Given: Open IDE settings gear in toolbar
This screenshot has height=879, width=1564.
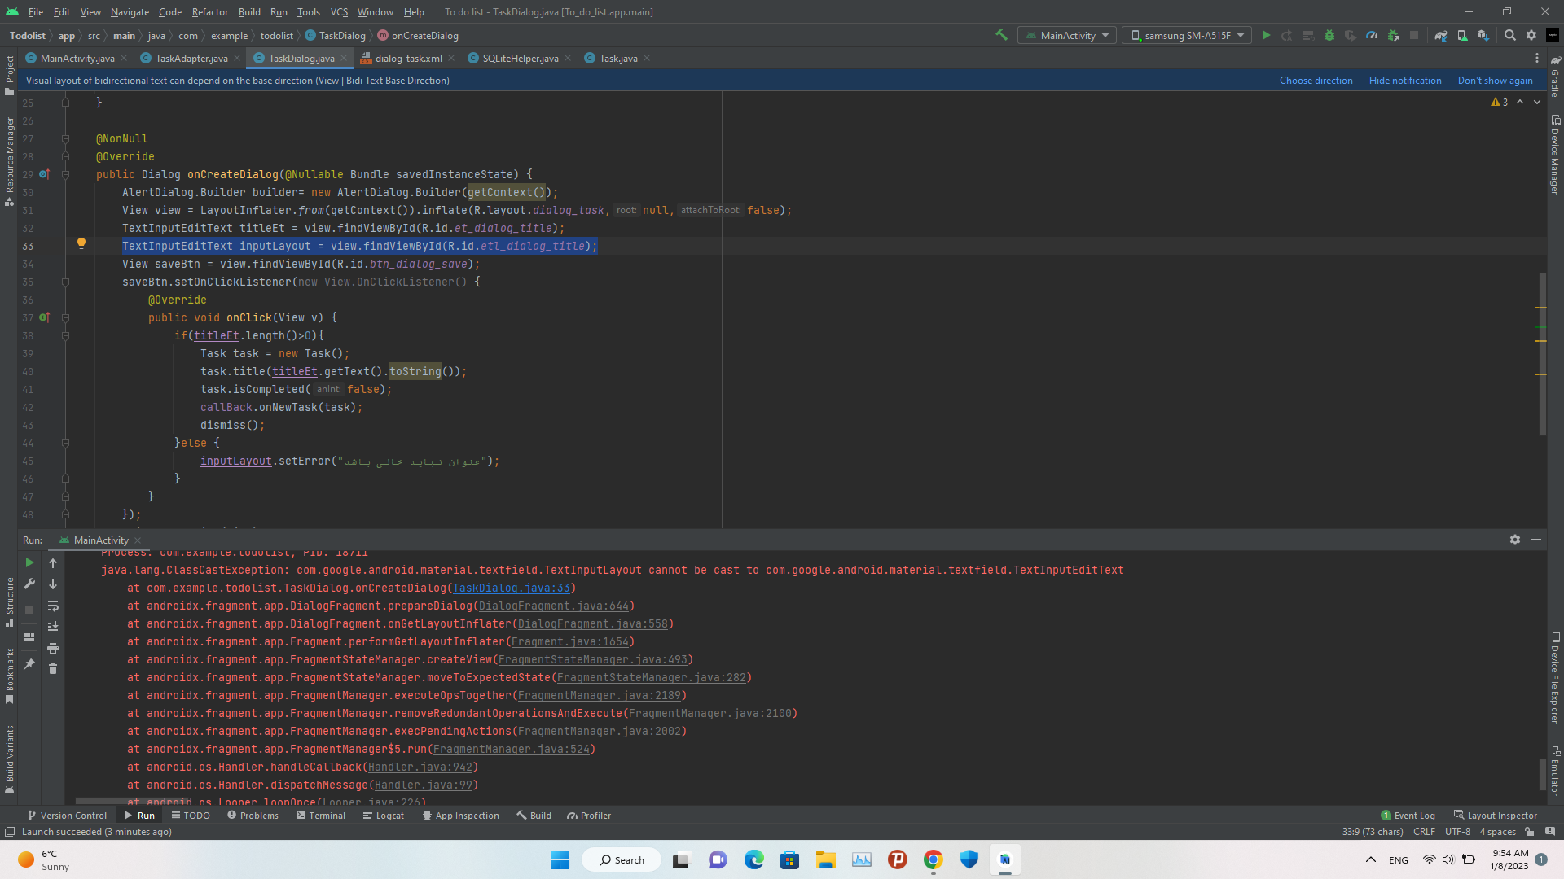Looking at the screenshot, I should [x=1531, y=35].
